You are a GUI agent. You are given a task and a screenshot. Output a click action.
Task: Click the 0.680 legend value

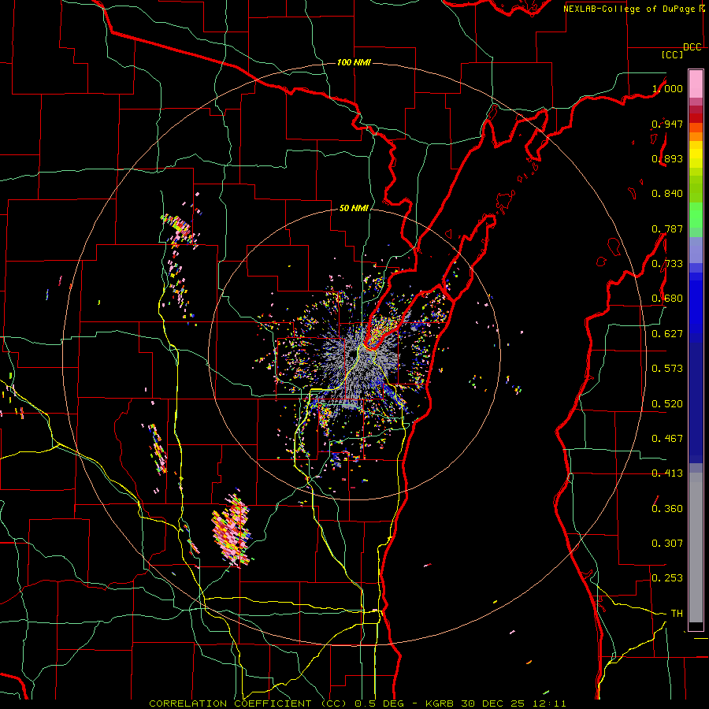point(667,299)
